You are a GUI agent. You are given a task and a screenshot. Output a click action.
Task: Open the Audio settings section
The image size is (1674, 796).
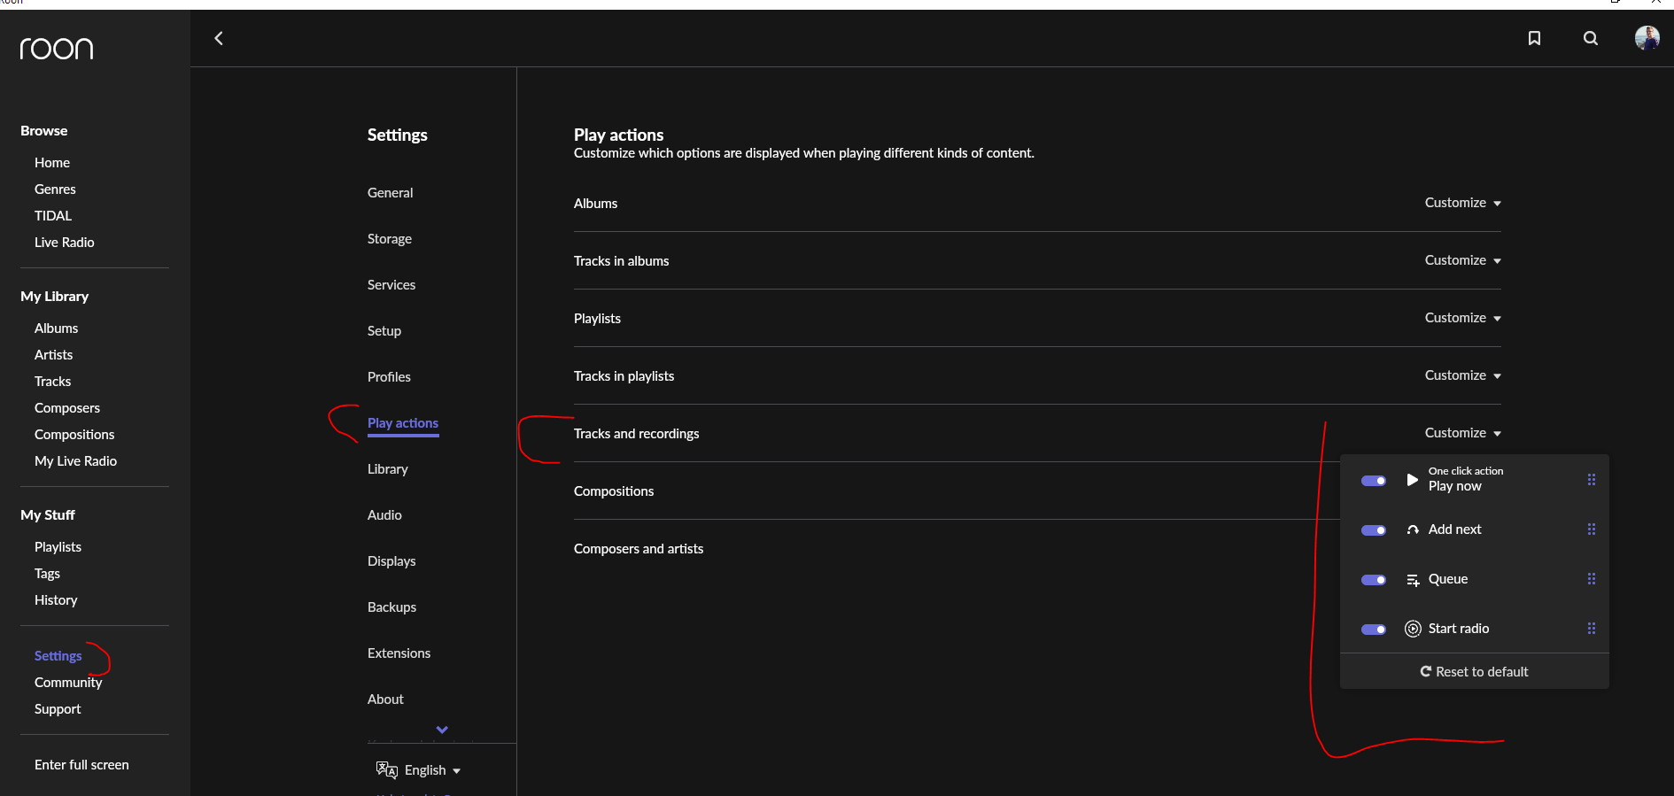click(x=384, y=515)
